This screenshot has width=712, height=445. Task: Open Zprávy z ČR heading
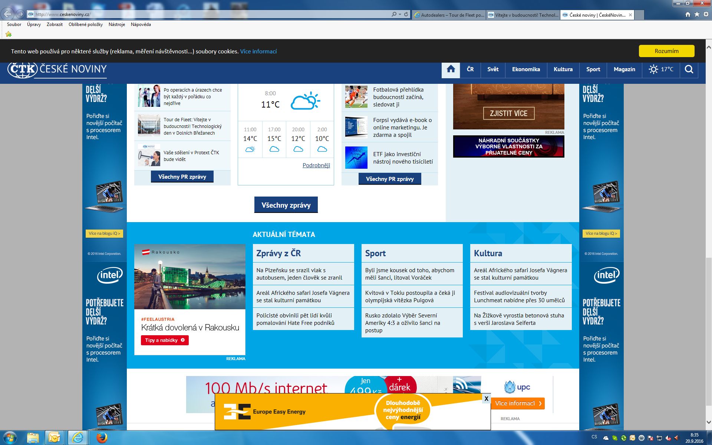(278, 253)
